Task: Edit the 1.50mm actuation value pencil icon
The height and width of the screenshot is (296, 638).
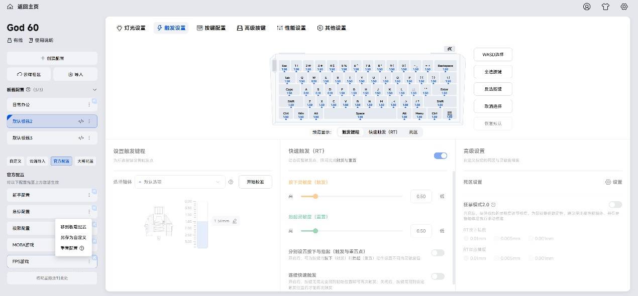Action: coord(235,221)
